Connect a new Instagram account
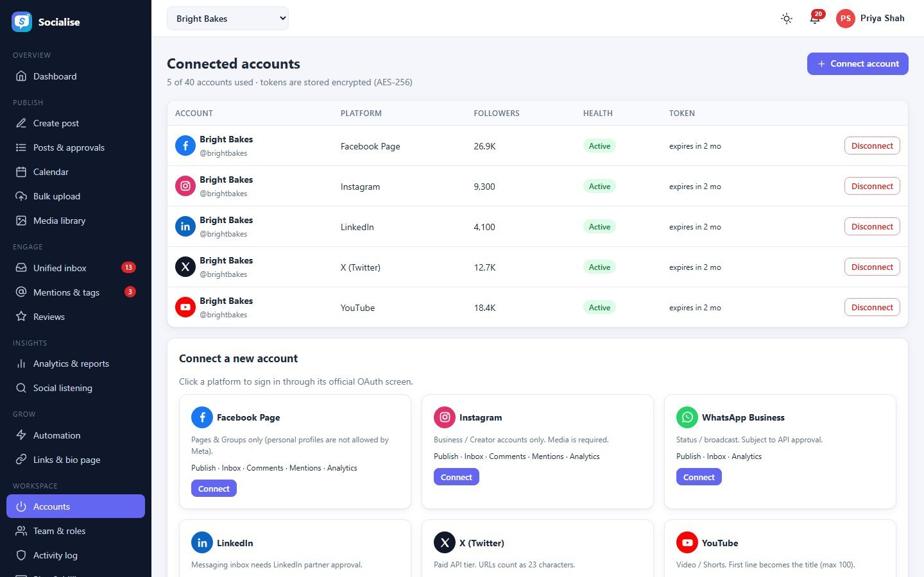924x577 pixels. coord(456,477)
